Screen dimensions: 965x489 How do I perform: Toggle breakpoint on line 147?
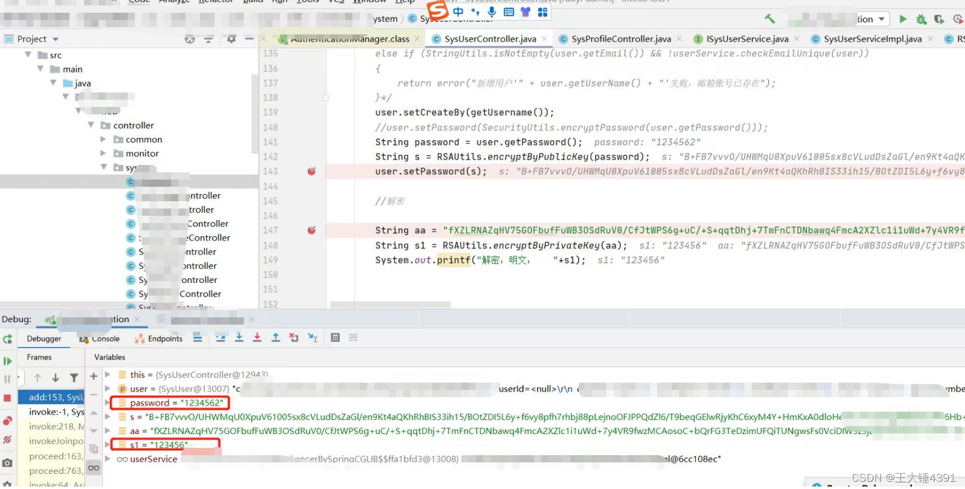click(311, 230)
